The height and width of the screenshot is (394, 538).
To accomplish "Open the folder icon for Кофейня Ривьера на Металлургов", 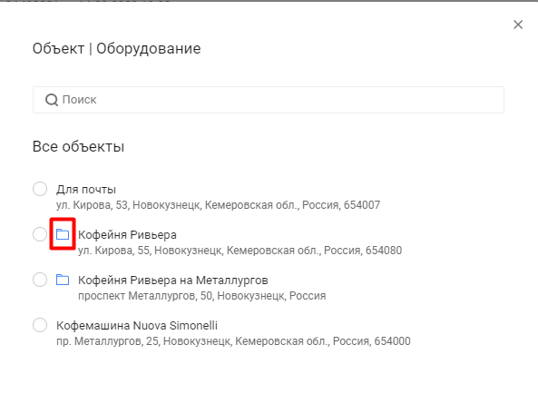I will [x=63, y=280].
